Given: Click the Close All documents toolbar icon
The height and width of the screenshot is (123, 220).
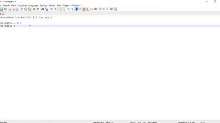Looking at the screenshot, I should pos(13,9).
